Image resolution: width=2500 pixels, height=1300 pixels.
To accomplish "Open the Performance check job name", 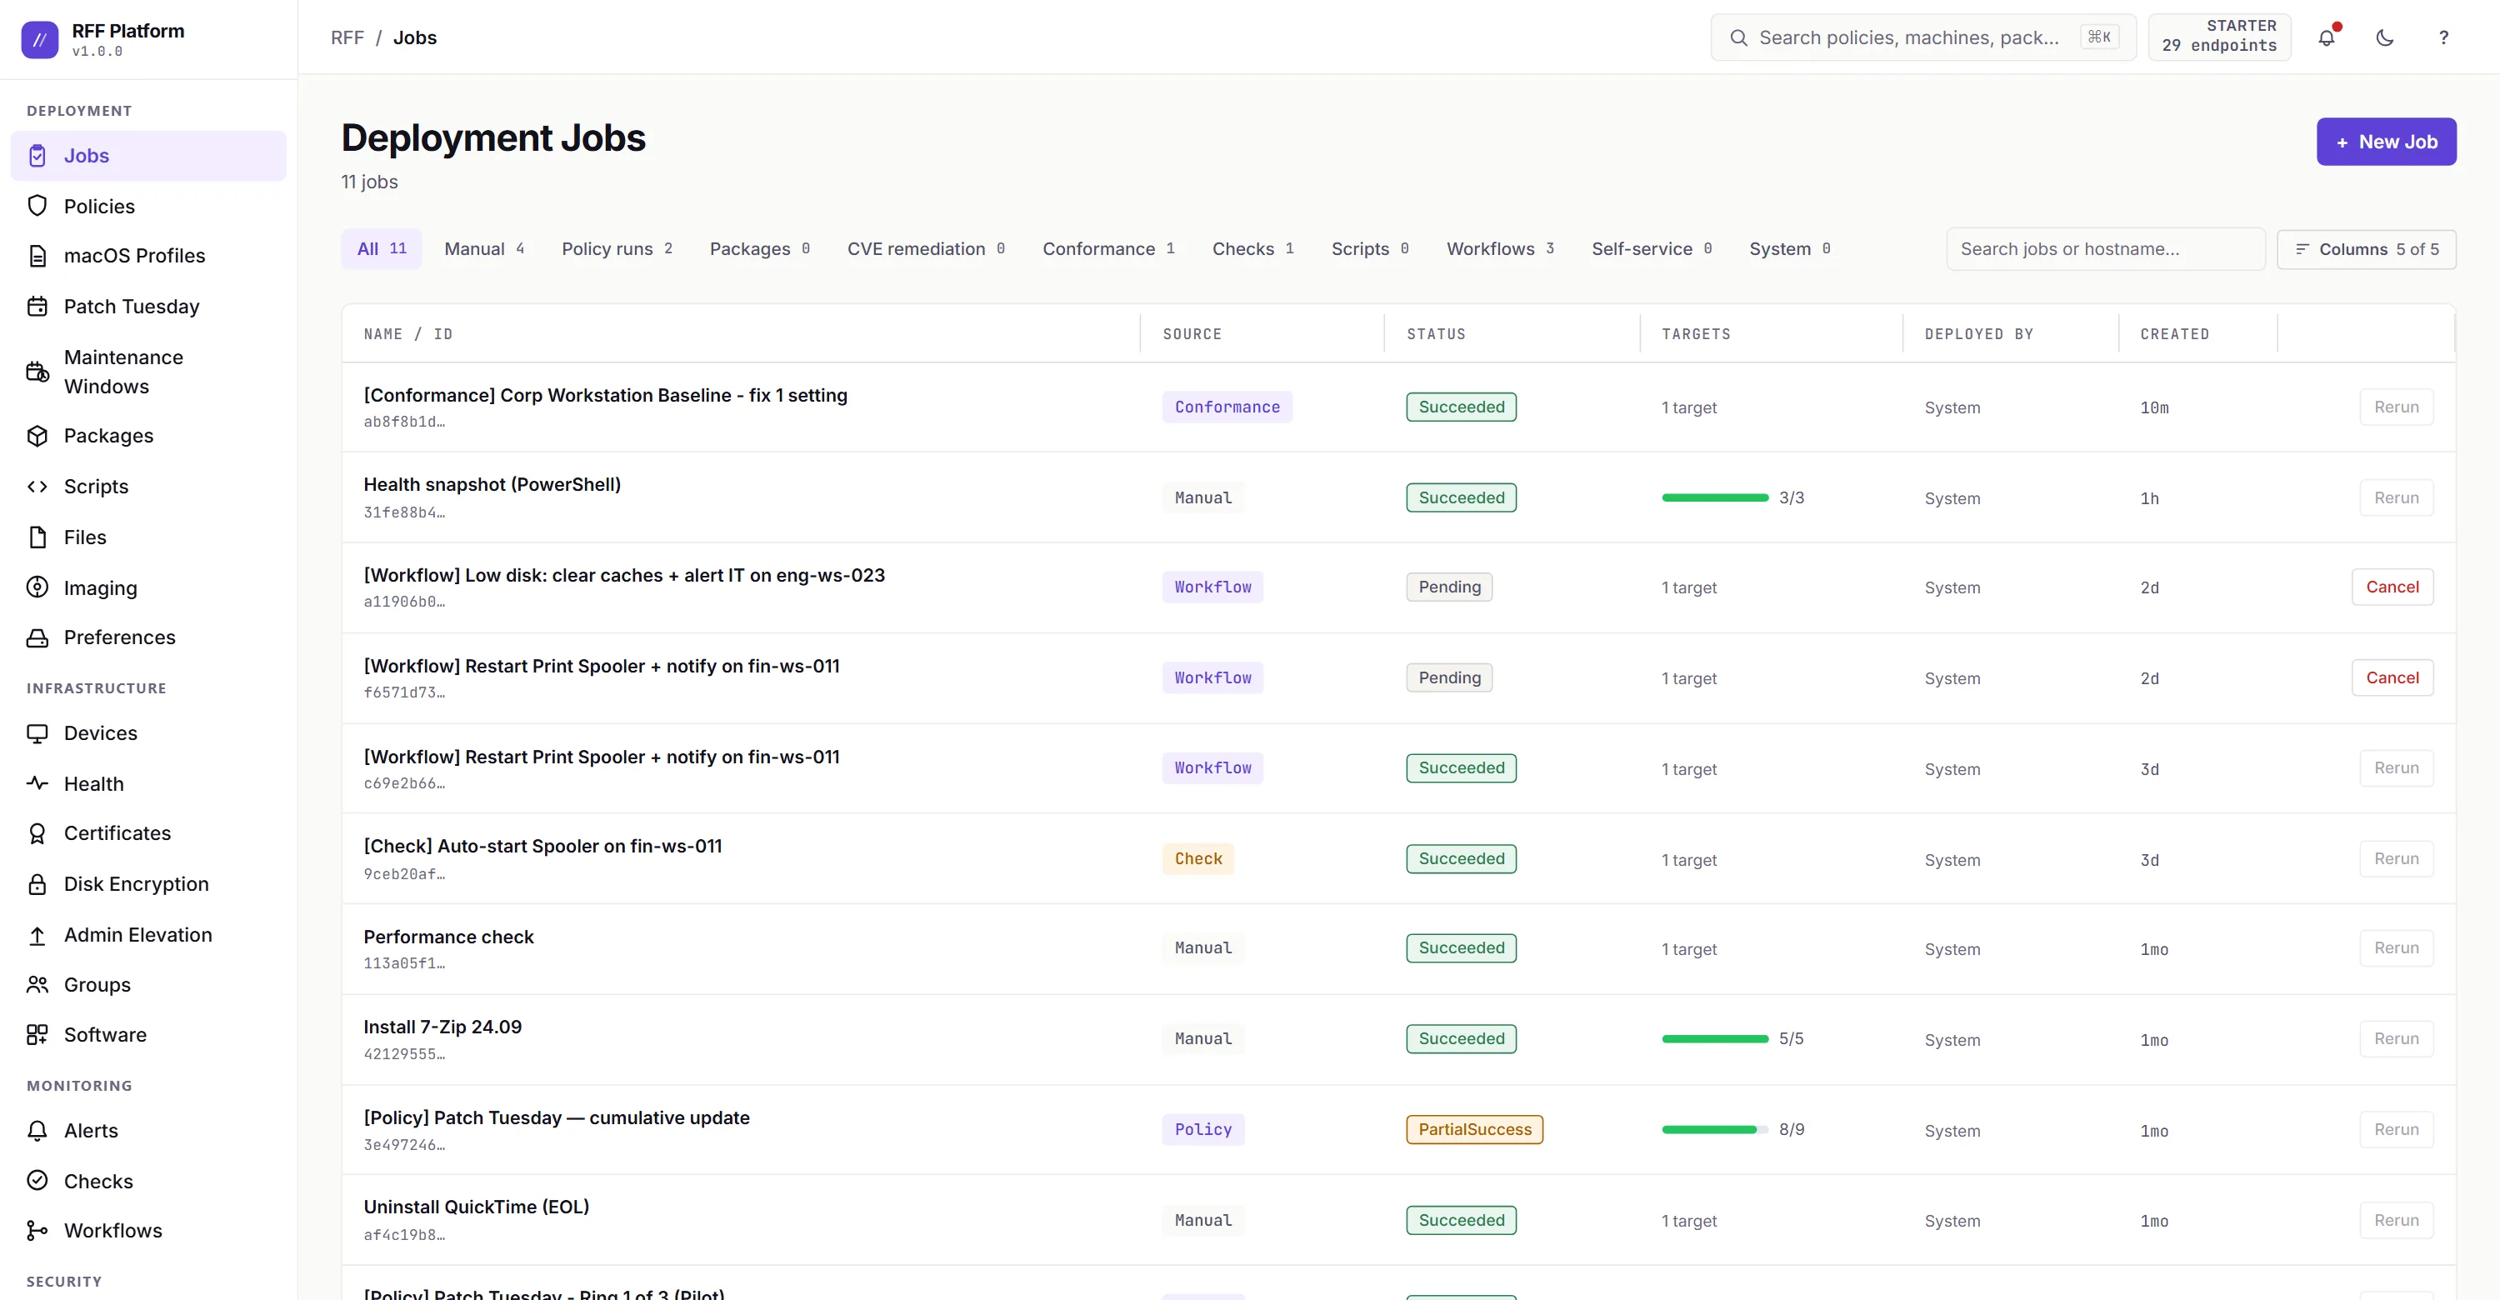I will coord(448,937).
